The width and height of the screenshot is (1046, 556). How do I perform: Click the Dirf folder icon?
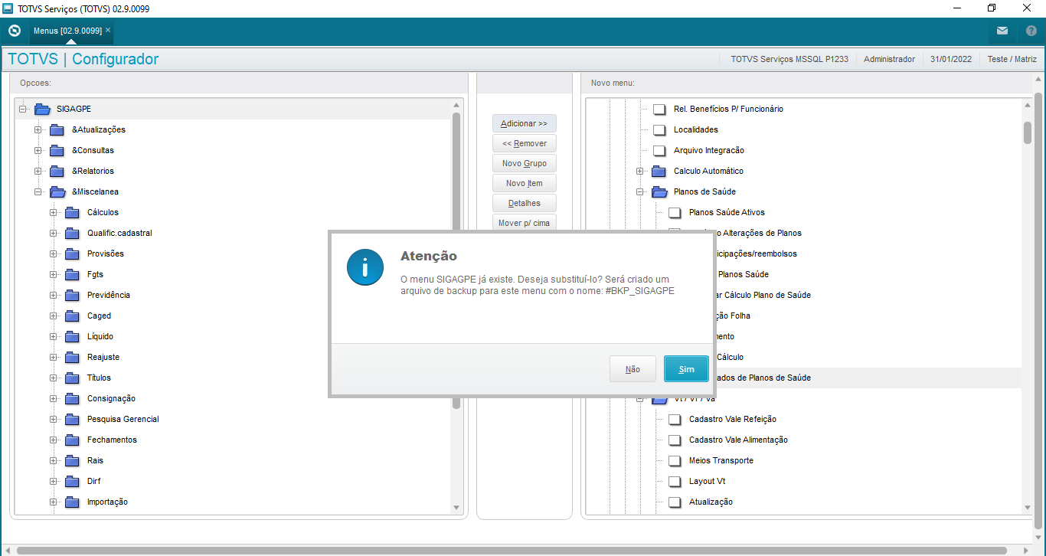click(x=73, y=481)
